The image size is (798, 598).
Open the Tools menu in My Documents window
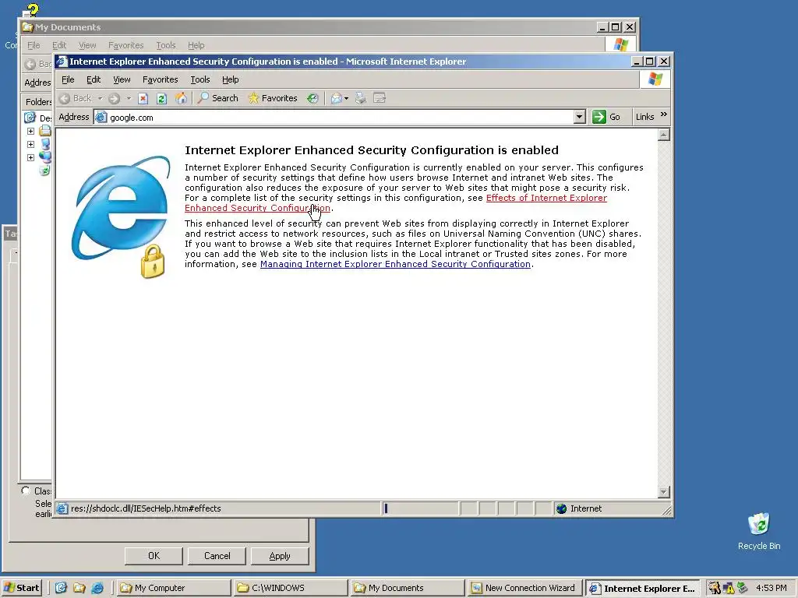point(165,45)
